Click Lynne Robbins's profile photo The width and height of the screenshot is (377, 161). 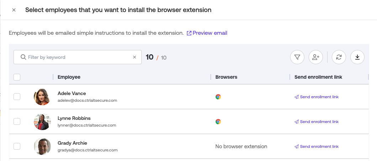(x=42, y=122)
